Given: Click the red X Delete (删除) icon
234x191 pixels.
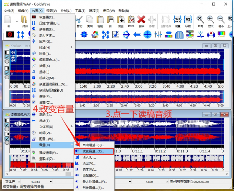Looking at the screenshot, I should (141, 20).
